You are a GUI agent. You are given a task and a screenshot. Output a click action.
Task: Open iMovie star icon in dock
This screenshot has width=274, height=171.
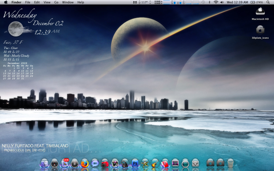[145, 164]
